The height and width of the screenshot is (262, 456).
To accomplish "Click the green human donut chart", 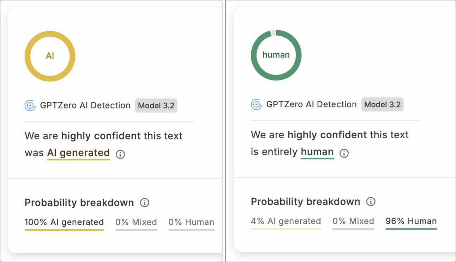I will coord(276,55).
